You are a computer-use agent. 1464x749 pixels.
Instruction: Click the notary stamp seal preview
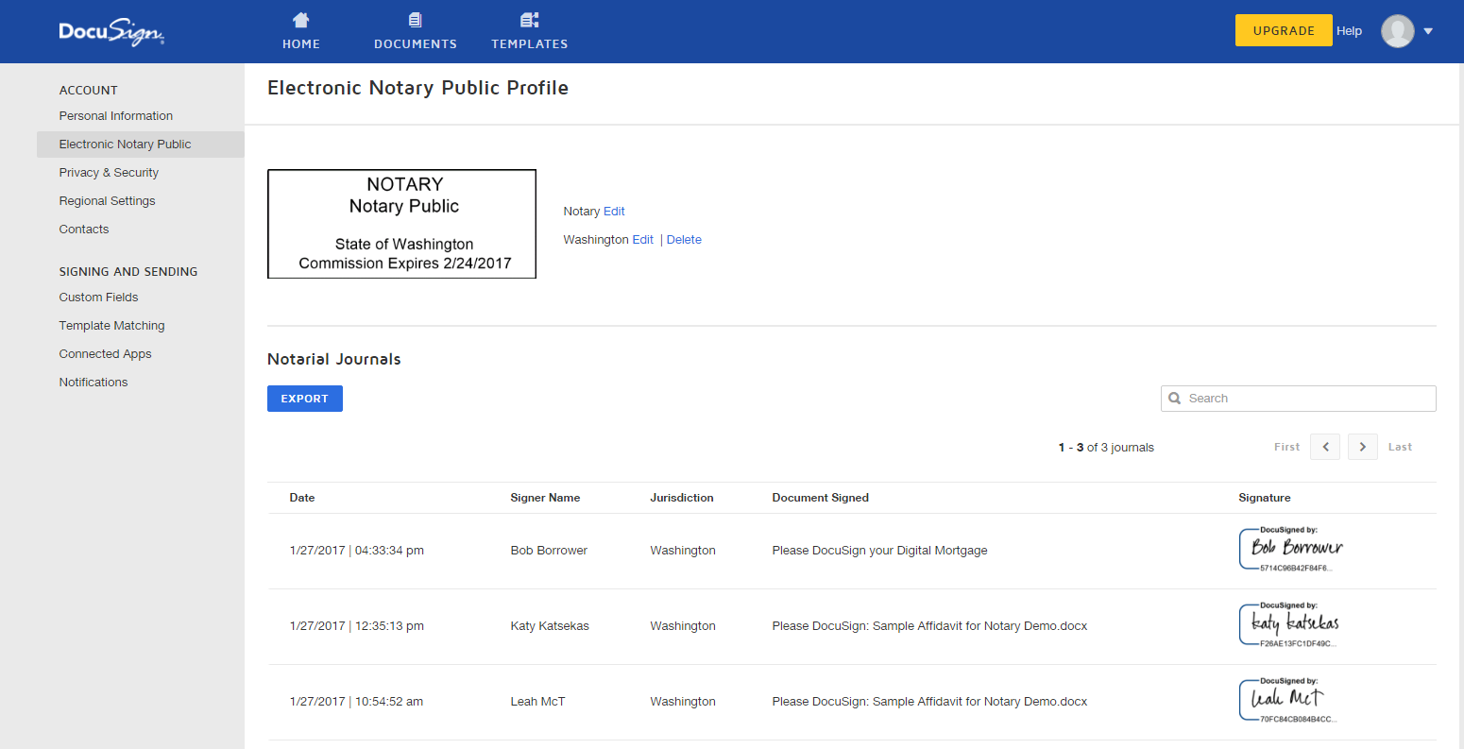[x=401, y=224]
